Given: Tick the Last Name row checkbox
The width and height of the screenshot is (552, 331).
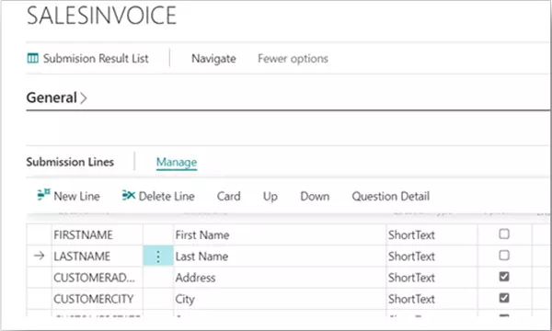Looking at the screenshot, I should click(x=504, y=256).
